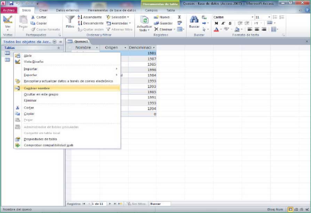This screenshot has width=311, height=213.
Task: Toggle underline formatting (S)
Action: (x=230, y=23)
